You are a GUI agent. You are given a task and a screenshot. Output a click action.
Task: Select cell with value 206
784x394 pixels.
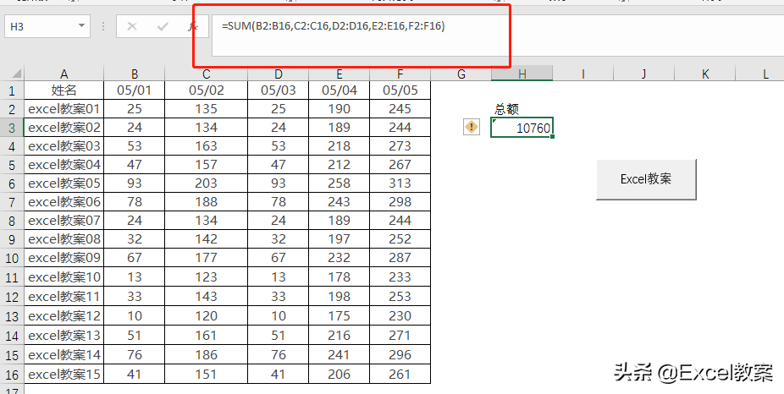[x=339, y=375]
